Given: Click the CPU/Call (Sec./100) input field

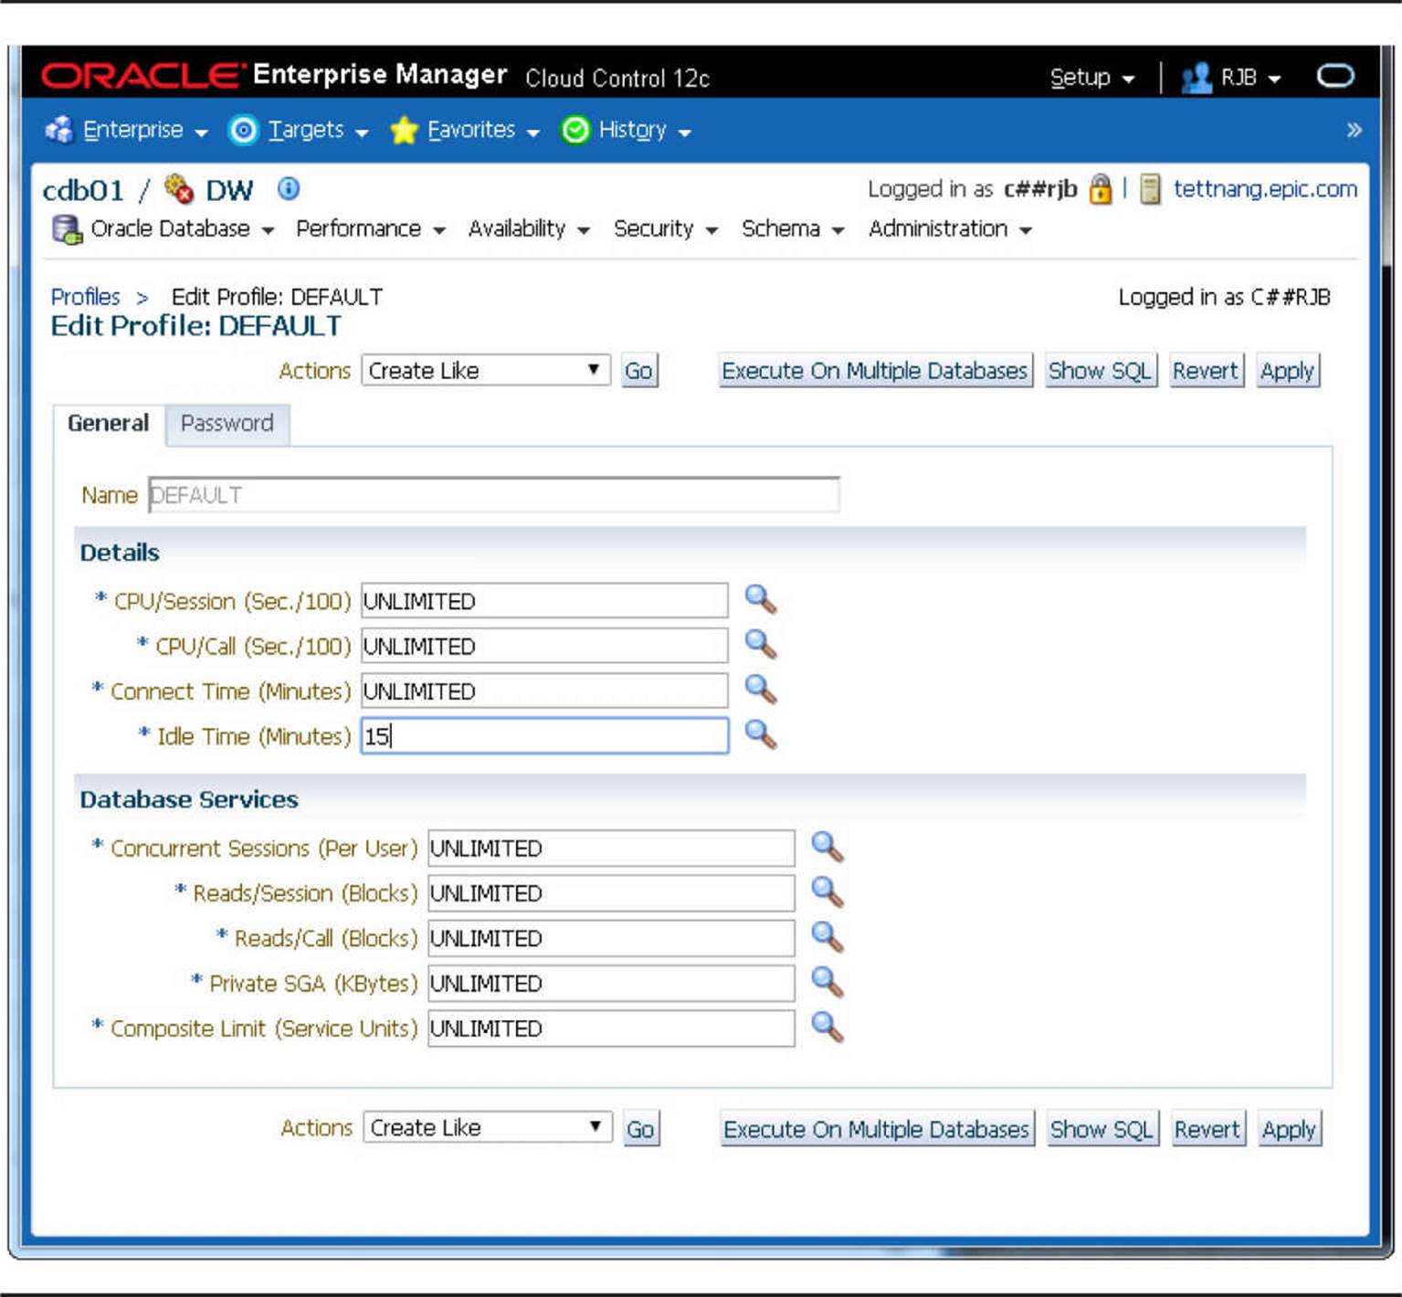Looking at the screenshot, I should (x=544, y=646).
